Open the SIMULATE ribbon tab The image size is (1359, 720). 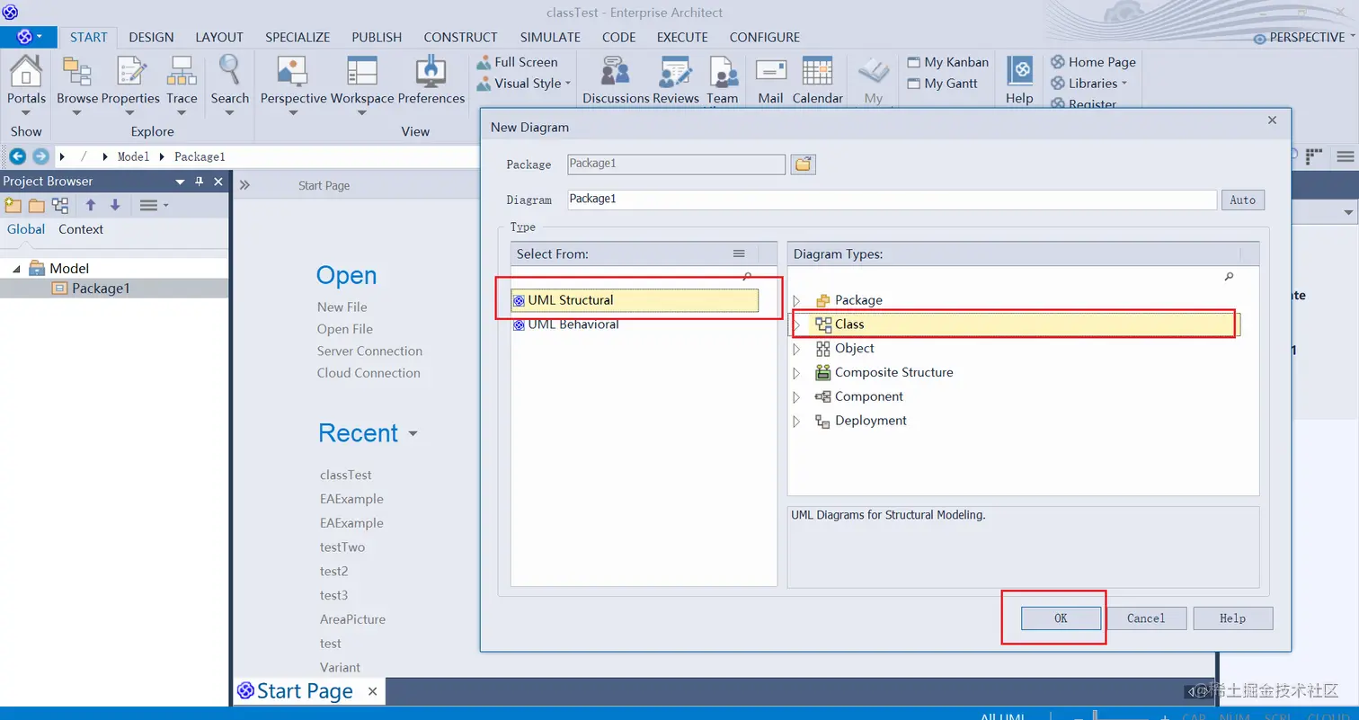[550, 38]
